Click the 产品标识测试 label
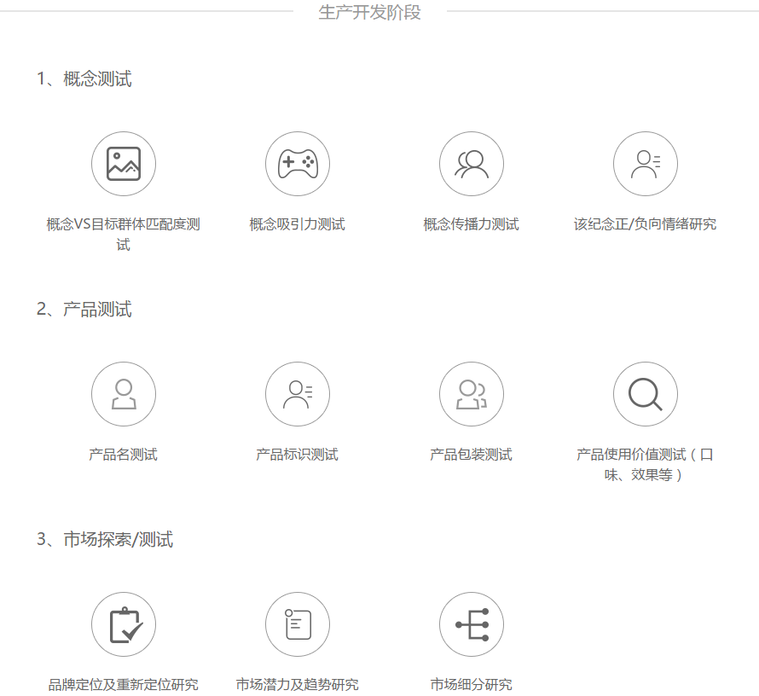The width and height of the screenshot is (759, 696). [x=298, y=455]
